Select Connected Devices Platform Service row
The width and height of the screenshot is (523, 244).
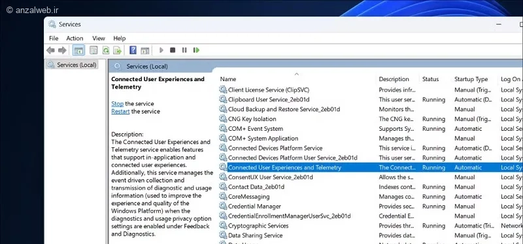(371, 148)
